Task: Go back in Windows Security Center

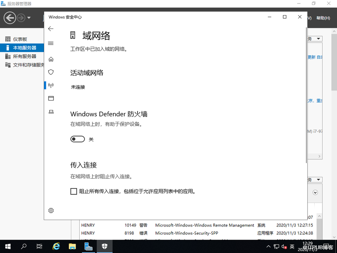Action: click(x=51, y=28)
